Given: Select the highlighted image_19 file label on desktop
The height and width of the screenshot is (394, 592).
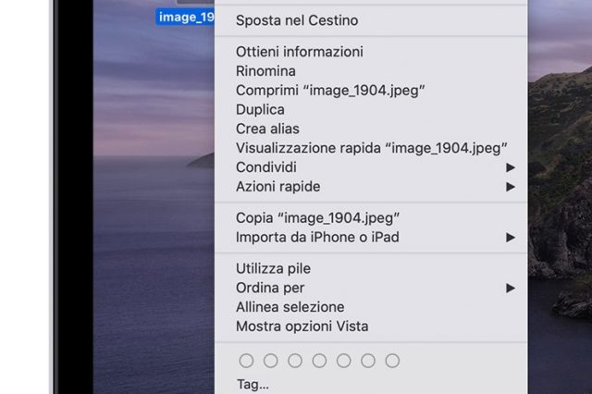Looking at the screenshot, I should [x=185, y=17].
